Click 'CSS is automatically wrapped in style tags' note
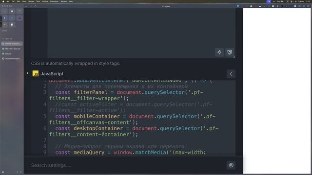Screen dimensions: 312x175 click(76, 64)
